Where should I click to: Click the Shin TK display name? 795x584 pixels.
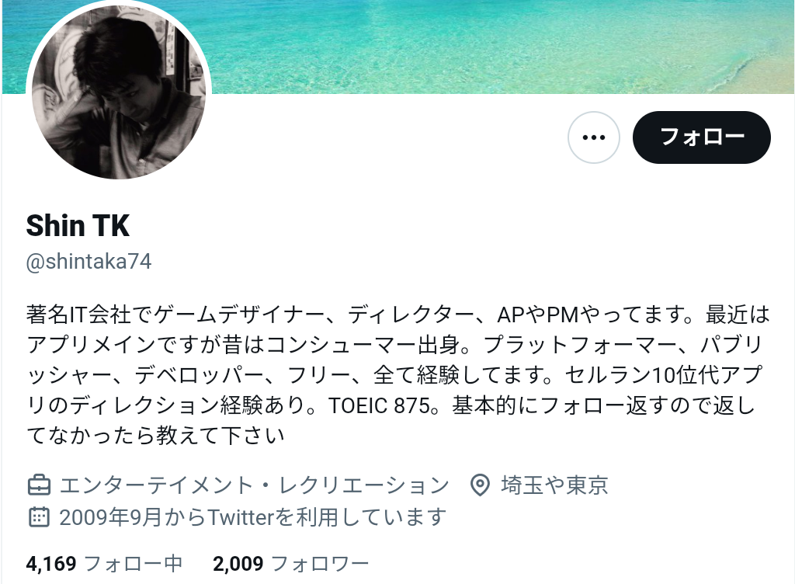click(x=78, y=225)
